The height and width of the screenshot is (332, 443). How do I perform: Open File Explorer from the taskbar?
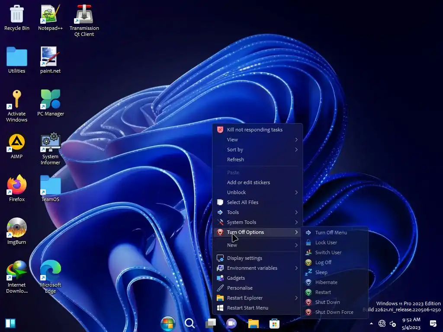[x=254, y=323]
